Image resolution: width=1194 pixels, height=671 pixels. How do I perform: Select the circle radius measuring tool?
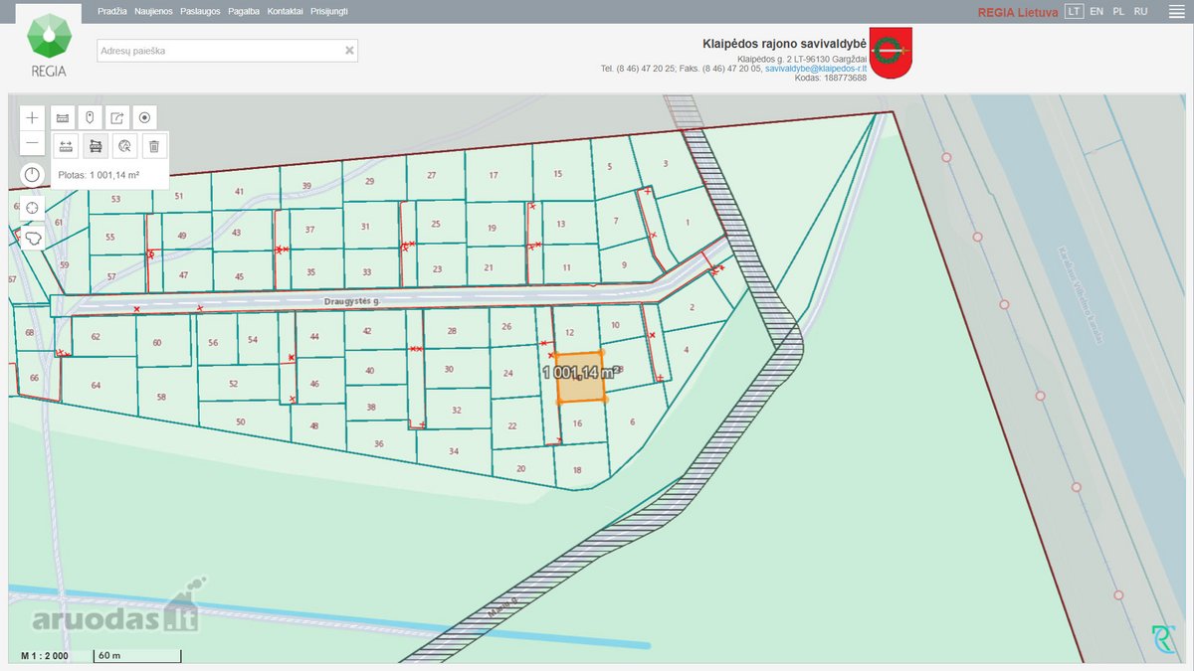coord(124,146)
